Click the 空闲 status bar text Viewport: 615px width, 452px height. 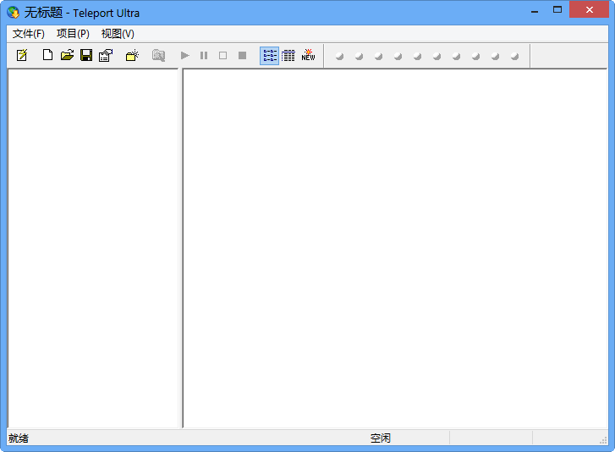click(381, 438)
